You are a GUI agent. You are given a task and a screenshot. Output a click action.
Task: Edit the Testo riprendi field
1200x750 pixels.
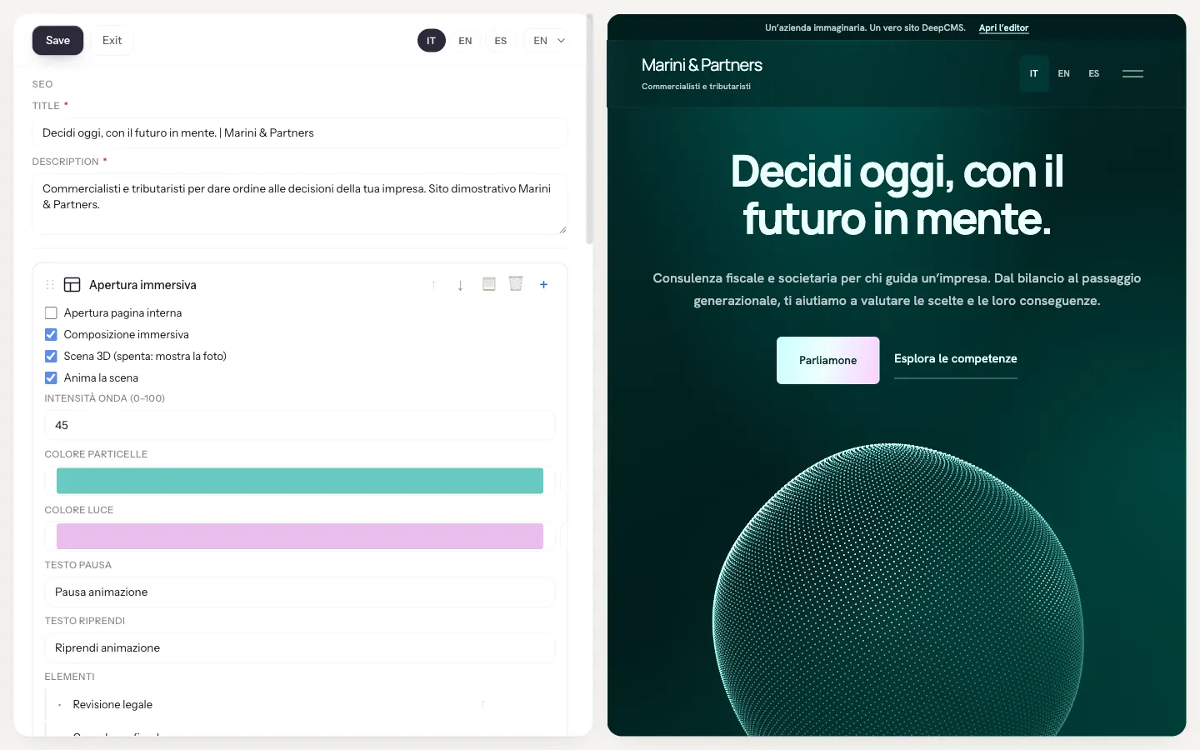pos(300,647)
